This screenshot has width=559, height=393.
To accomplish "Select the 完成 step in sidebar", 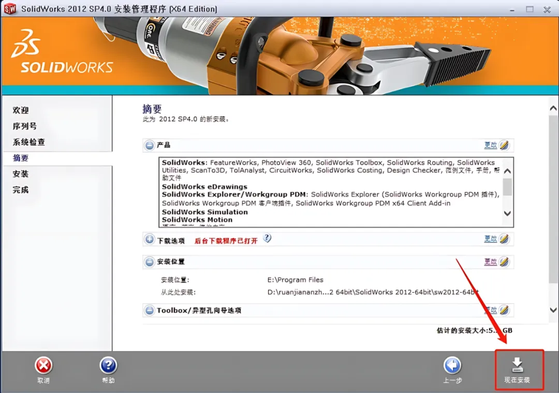I will coord(21,190).
